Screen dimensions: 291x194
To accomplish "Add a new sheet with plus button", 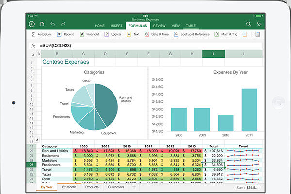I will (x=134, y=187).
